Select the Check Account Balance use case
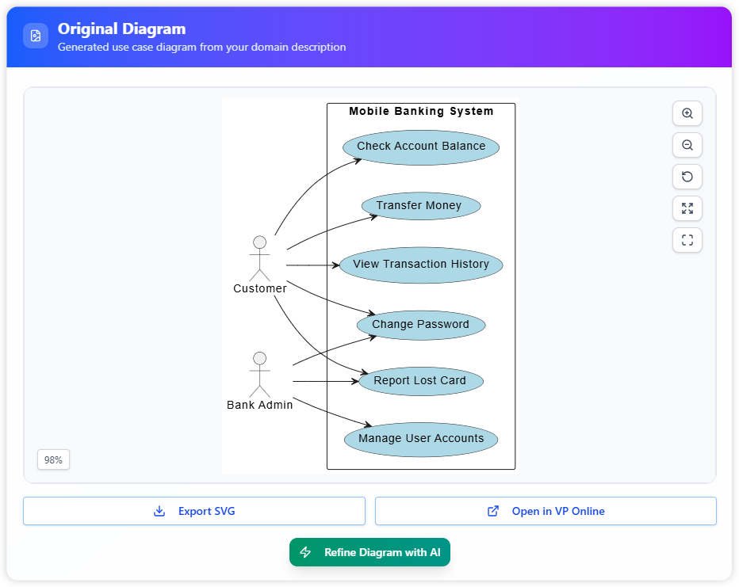Viewport: 739px width, 587px height. pyautogui.click(x=421, y=147)
